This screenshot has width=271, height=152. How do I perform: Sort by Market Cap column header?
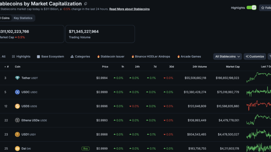233,67
